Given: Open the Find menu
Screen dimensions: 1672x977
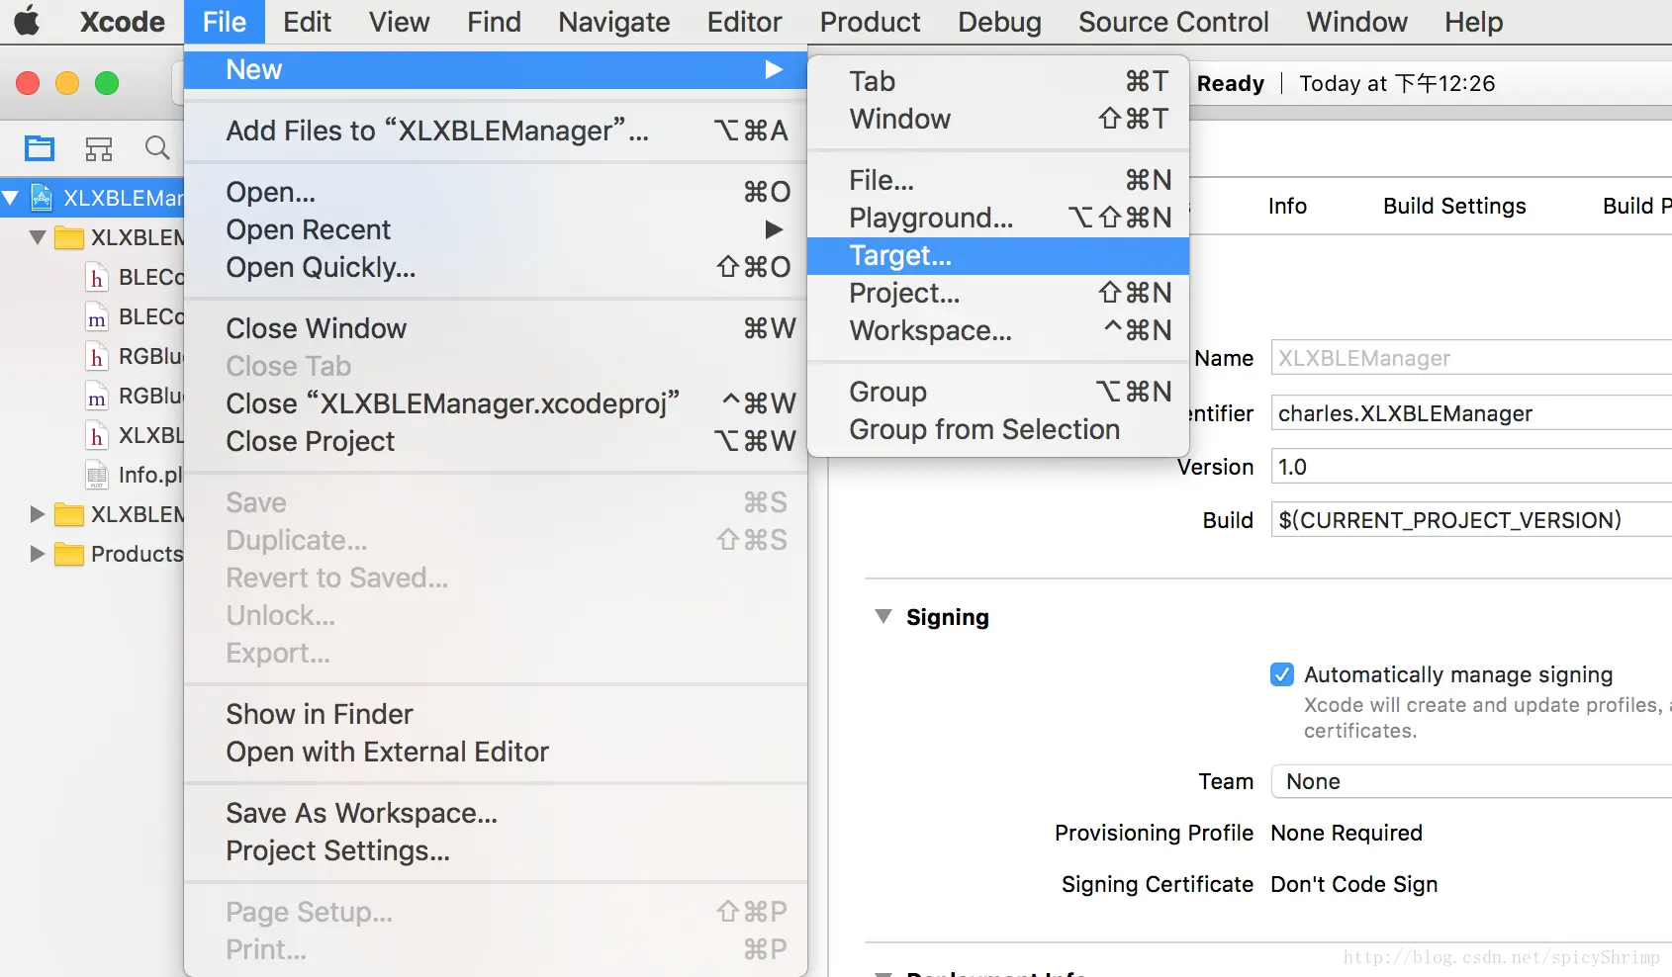Looking at the screenshot, I should [x=494, y=22].
